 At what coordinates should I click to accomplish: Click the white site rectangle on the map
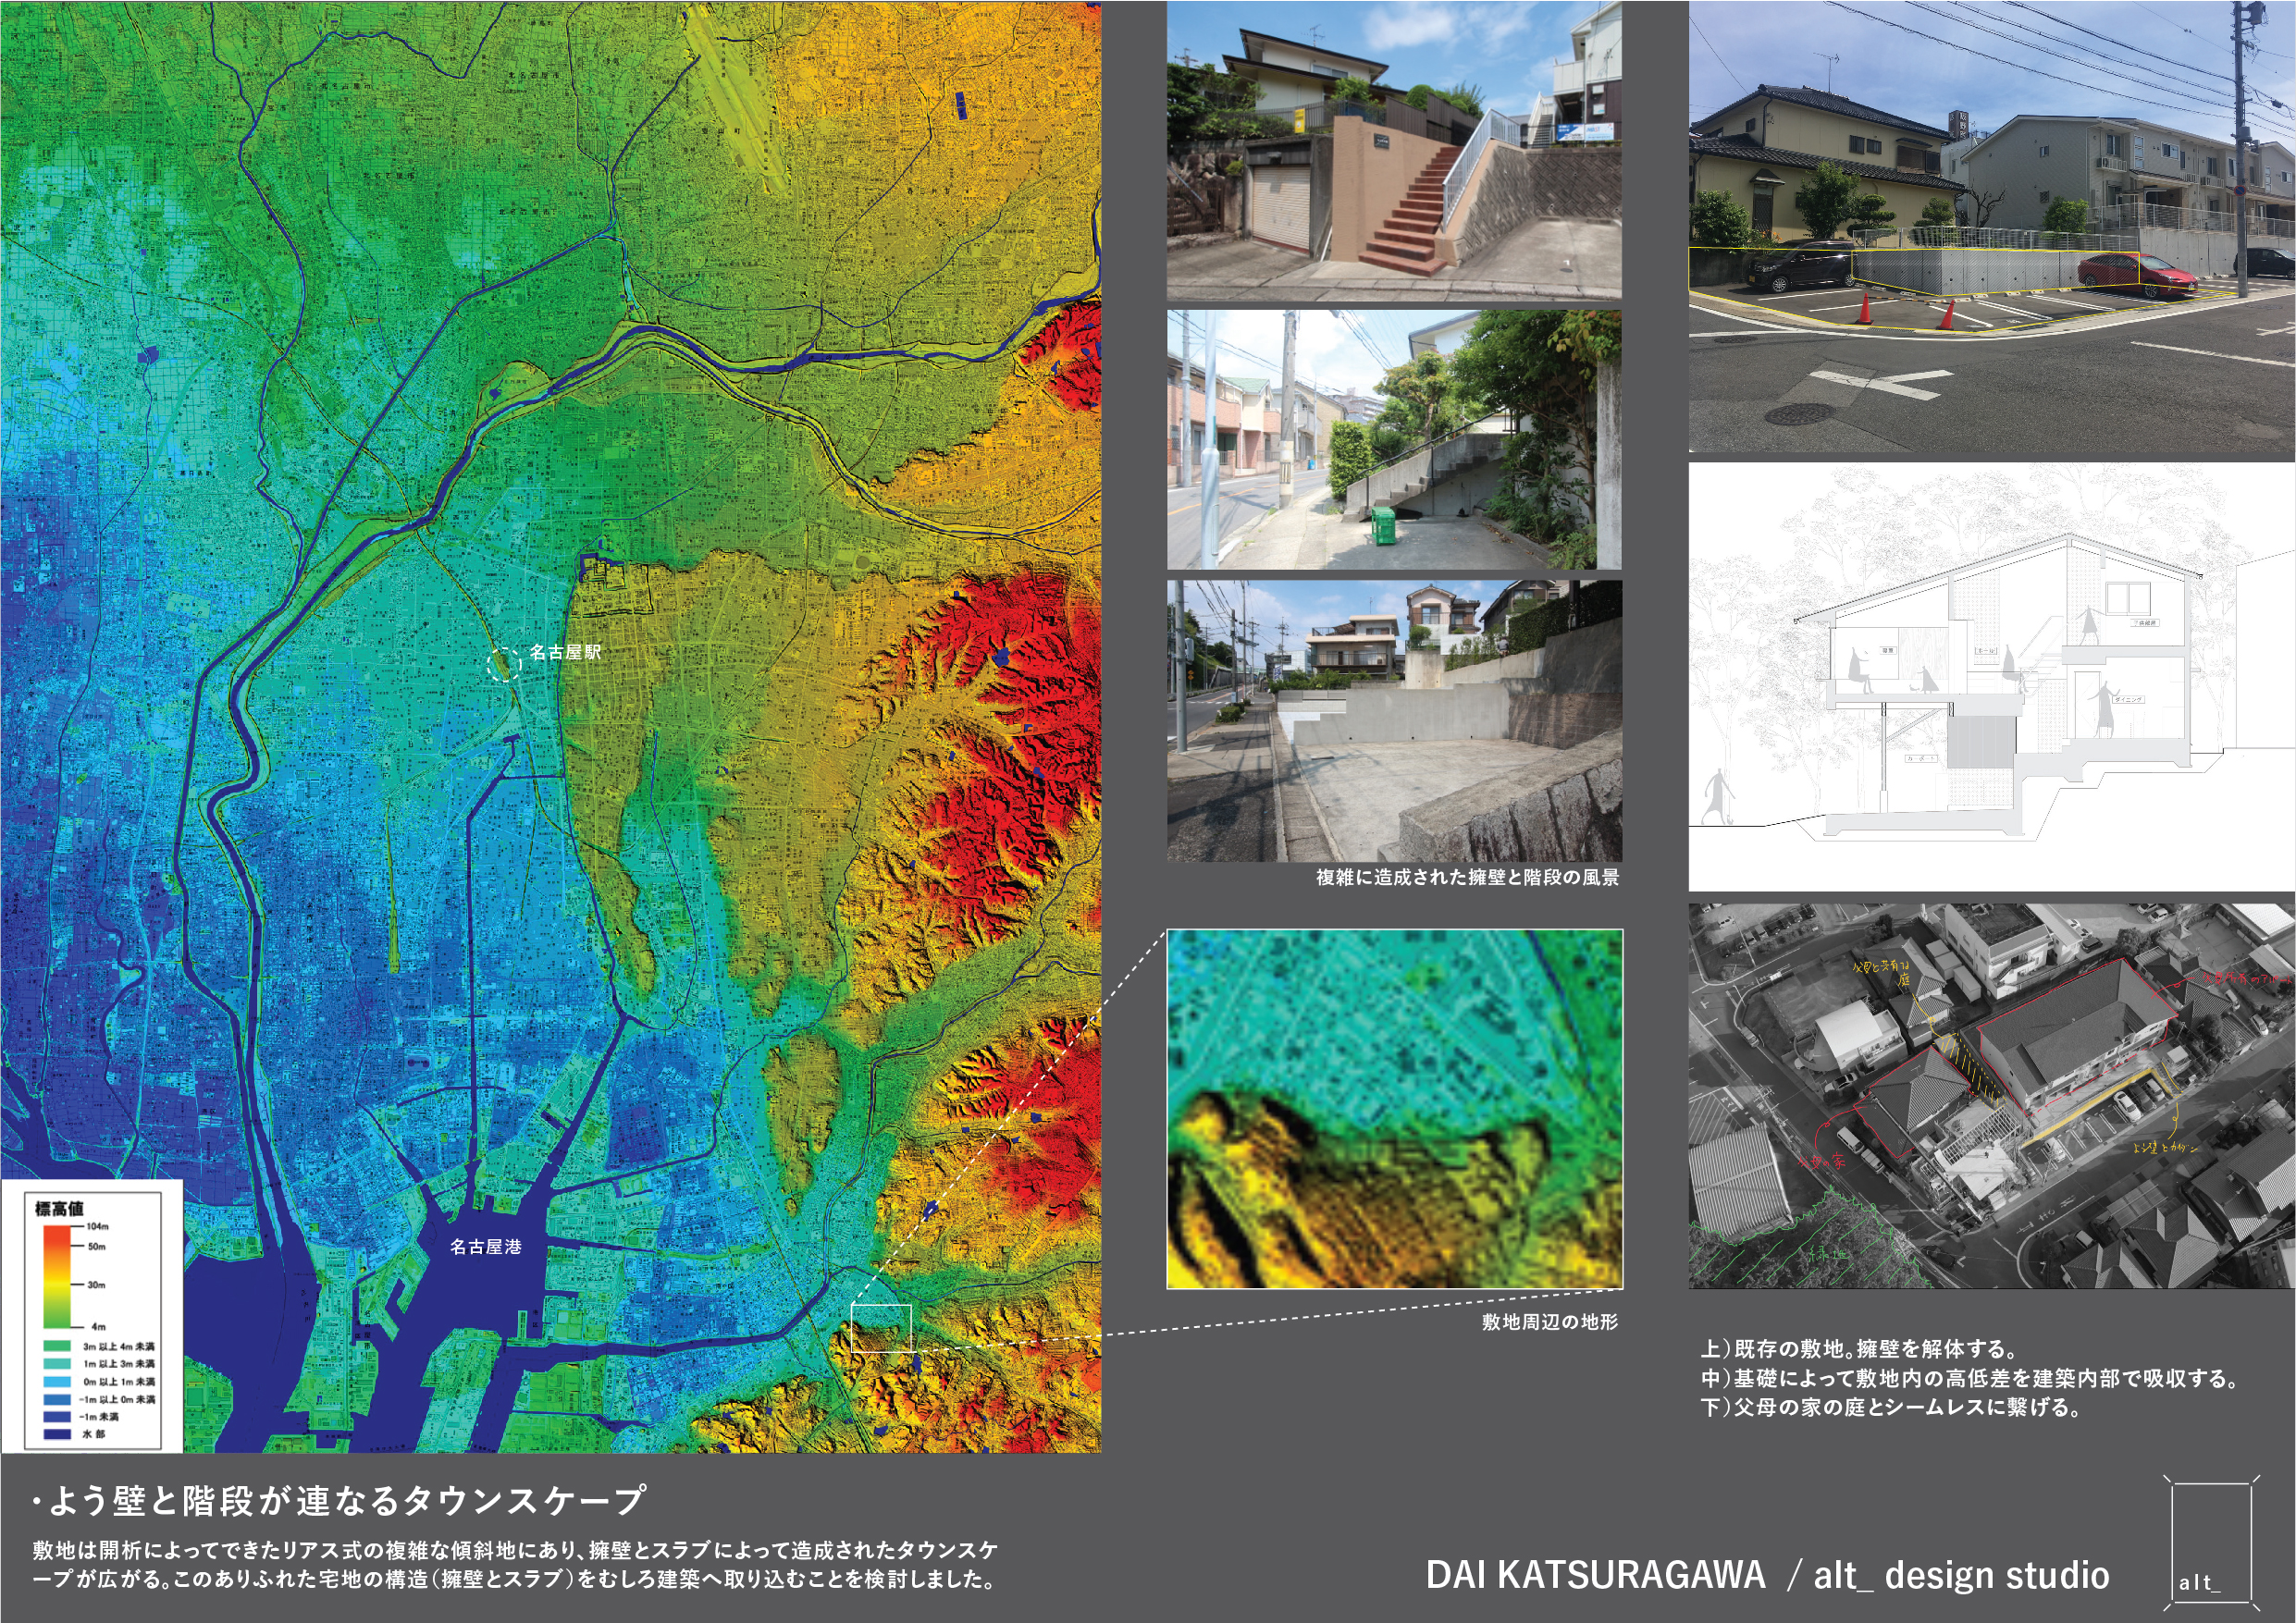[x=881, y=1328]
